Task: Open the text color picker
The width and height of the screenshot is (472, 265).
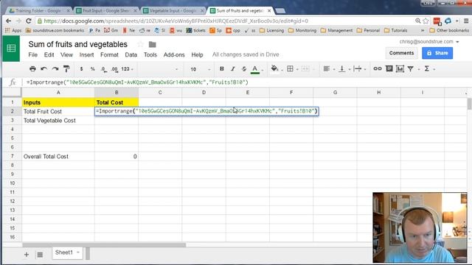Action: coord(255,69)
